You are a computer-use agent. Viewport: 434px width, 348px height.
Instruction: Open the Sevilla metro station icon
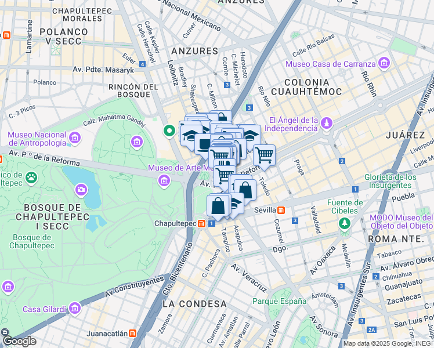[281, 210]
